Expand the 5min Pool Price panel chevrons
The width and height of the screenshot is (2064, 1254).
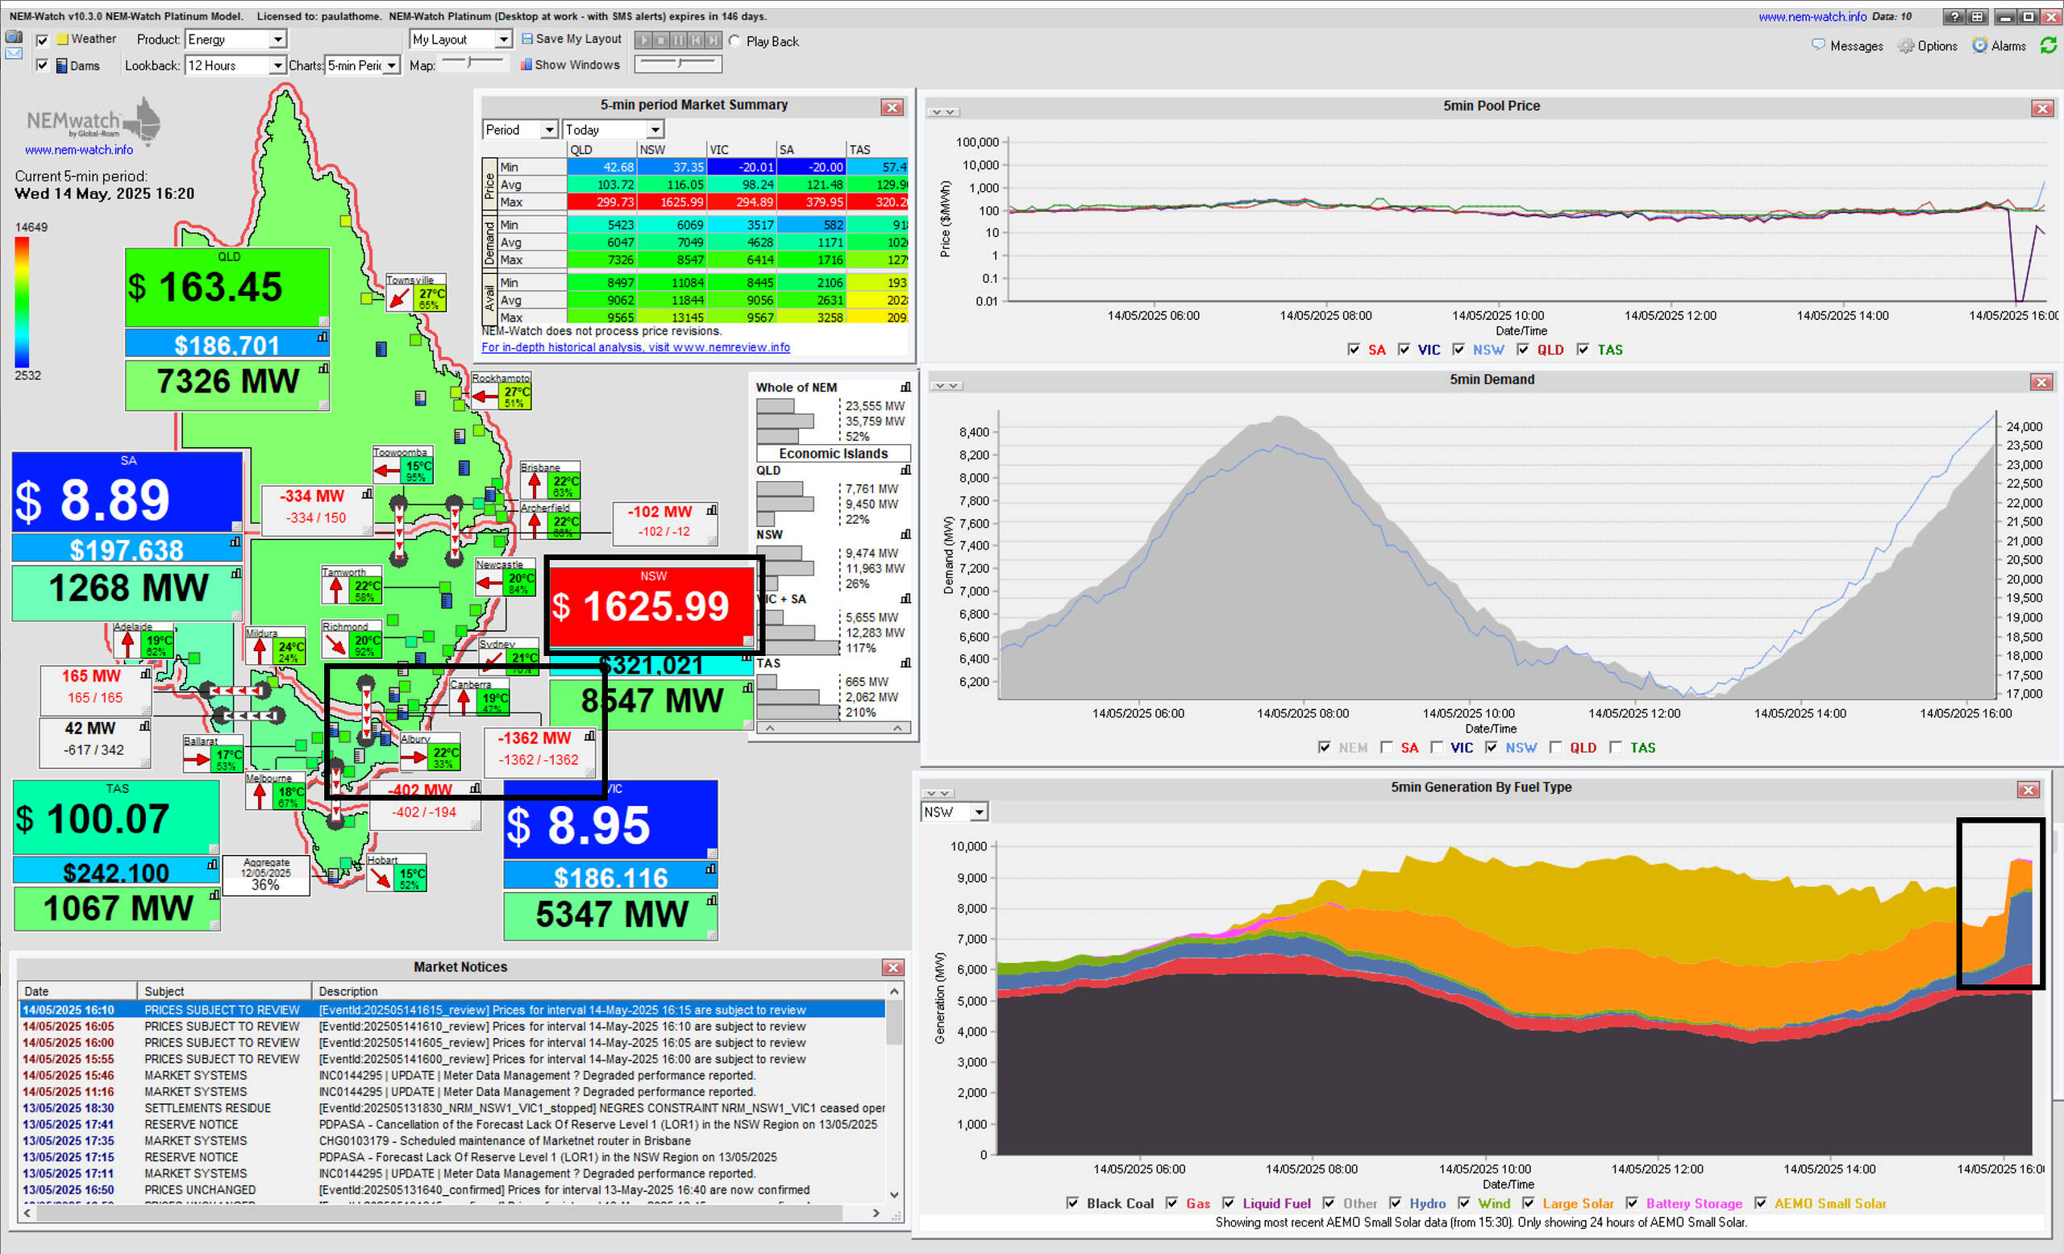[944, 111]
